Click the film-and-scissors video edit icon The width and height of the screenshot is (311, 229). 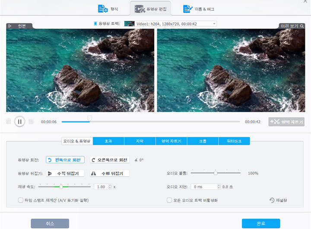pos(140,9)
